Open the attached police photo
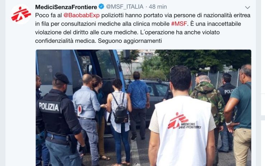Image resolution: width=265 pixels, height=166 pixels. coord(144,108)
